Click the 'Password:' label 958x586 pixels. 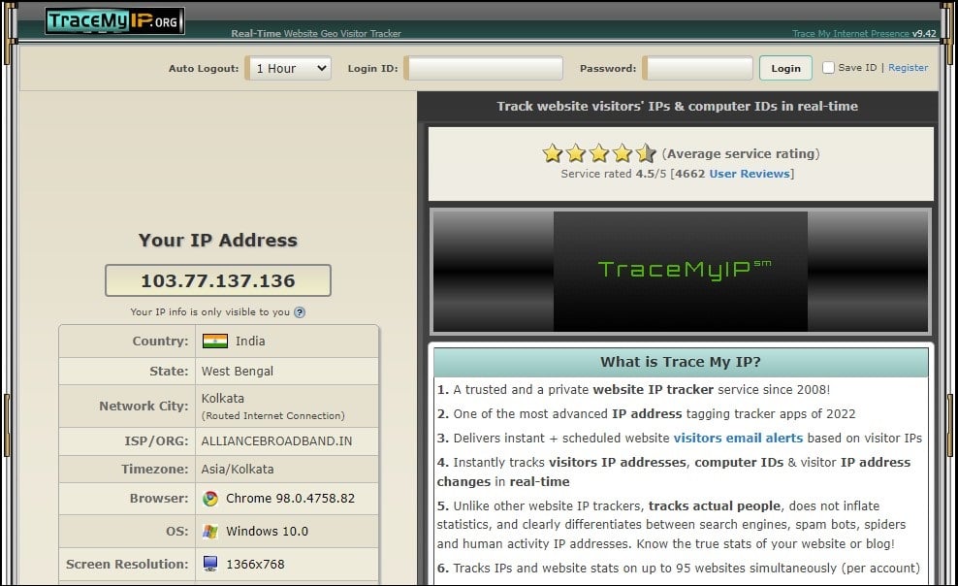click(x=608, y=69)
